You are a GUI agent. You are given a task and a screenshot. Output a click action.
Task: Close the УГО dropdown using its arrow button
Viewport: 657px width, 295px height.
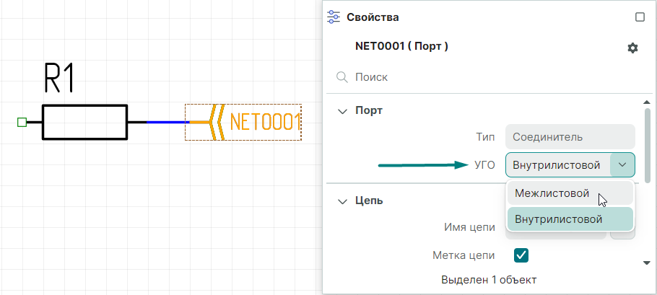pos(622,165)
